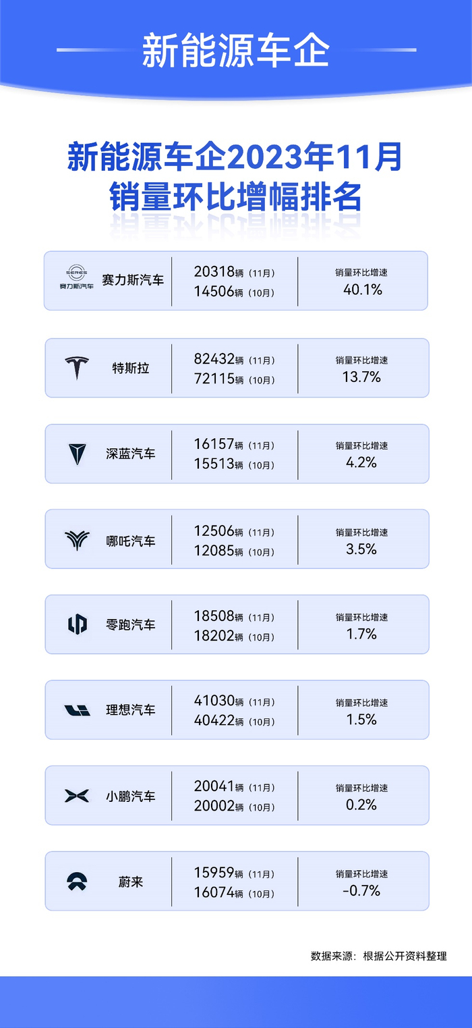Click the Li Auto (理想汽车) logo
The width and height of the screenshot is (472, 1028).
click(77, 710)
